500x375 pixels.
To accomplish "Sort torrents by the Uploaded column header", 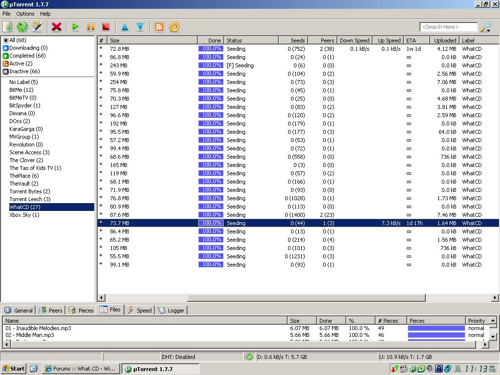I will click(x=444, y=41).
